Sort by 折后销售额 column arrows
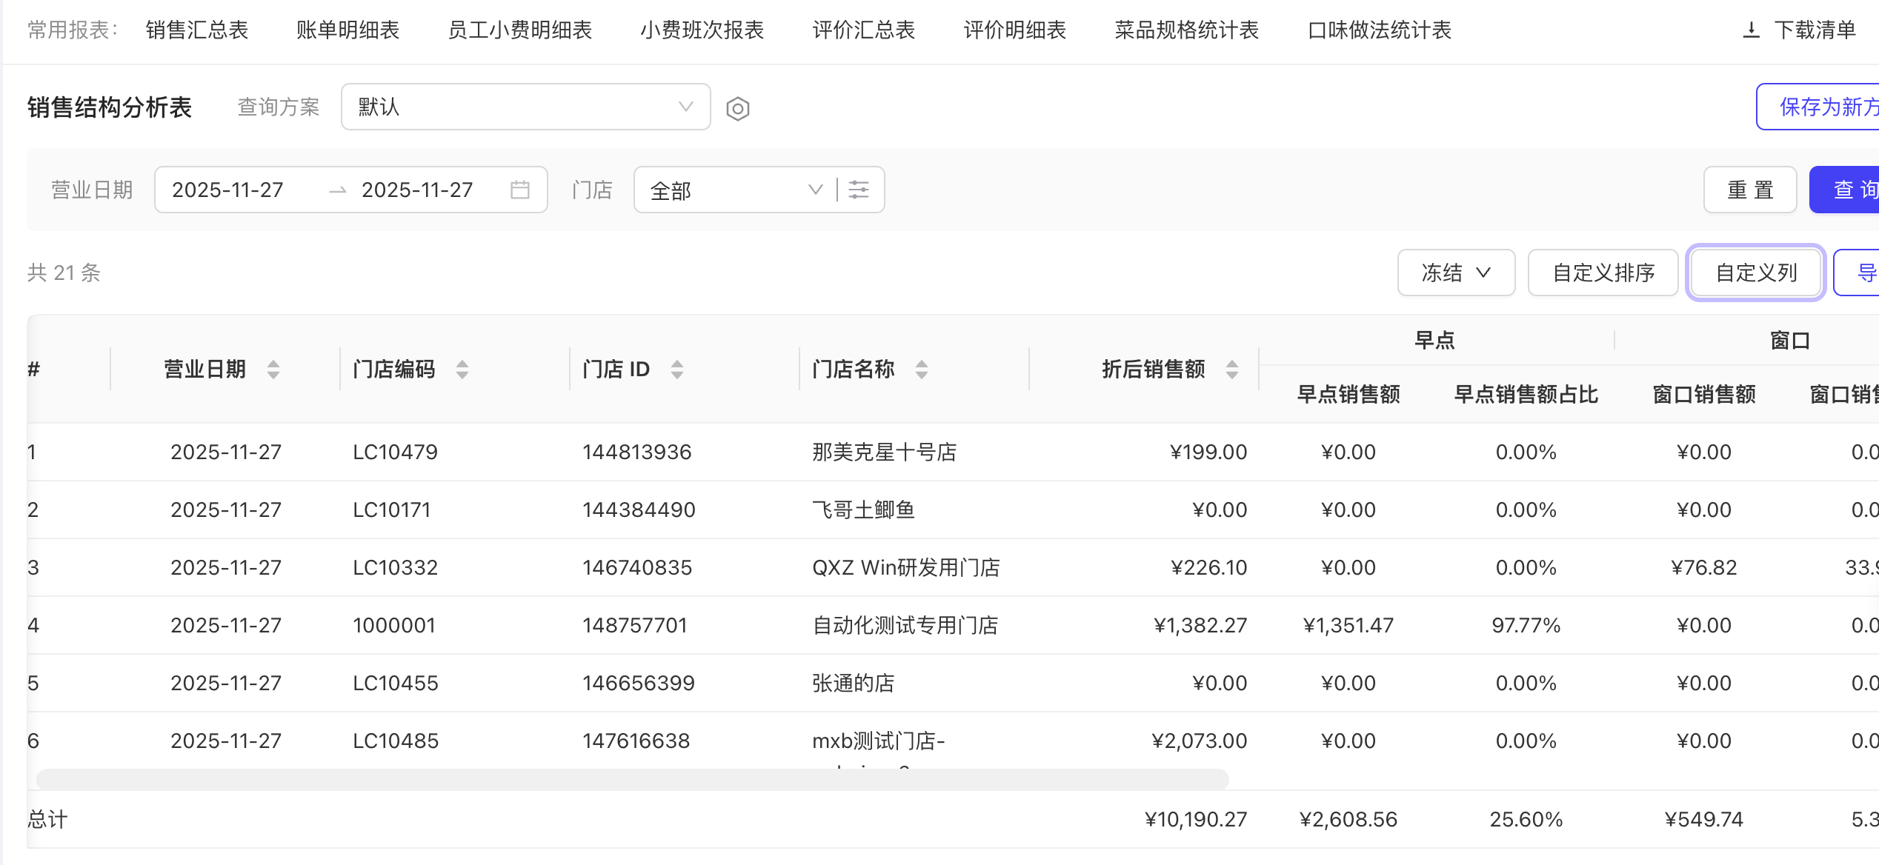Viewport: 1879px width, 865px height. 1231,369
